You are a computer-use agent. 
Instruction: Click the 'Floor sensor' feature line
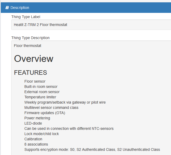coord(35,81)
